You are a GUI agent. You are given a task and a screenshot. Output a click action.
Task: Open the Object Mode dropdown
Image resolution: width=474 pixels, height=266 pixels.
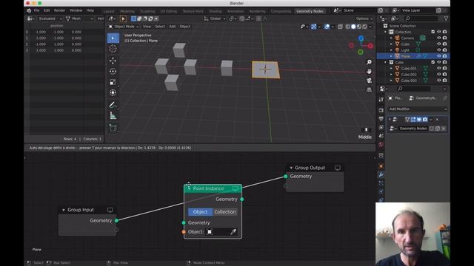(x=124, y=27)
